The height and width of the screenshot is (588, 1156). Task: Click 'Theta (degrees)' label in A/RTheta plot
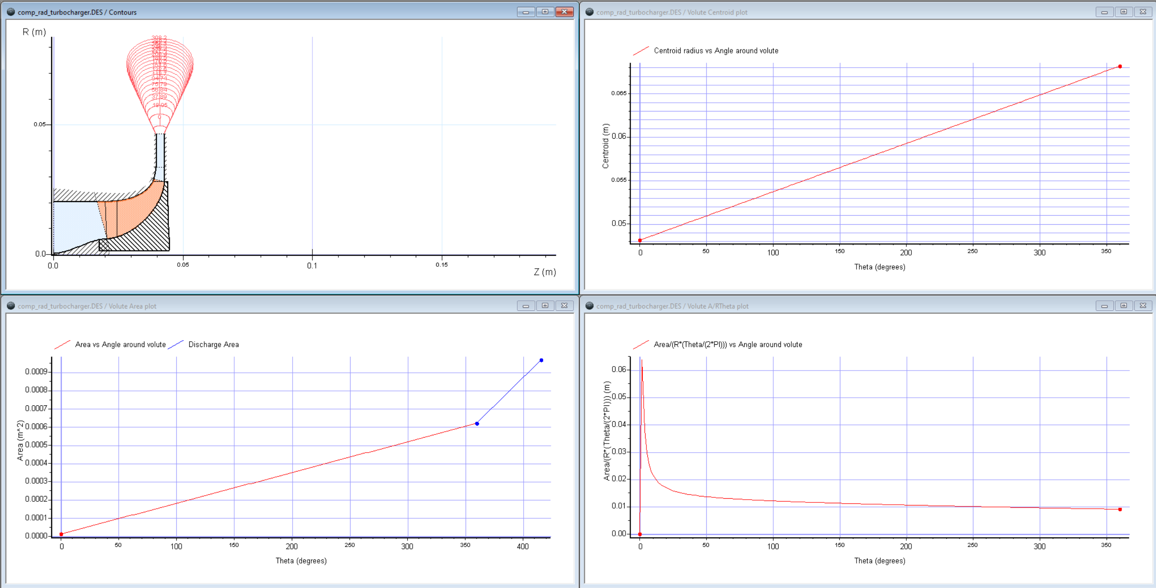point(880,561)
